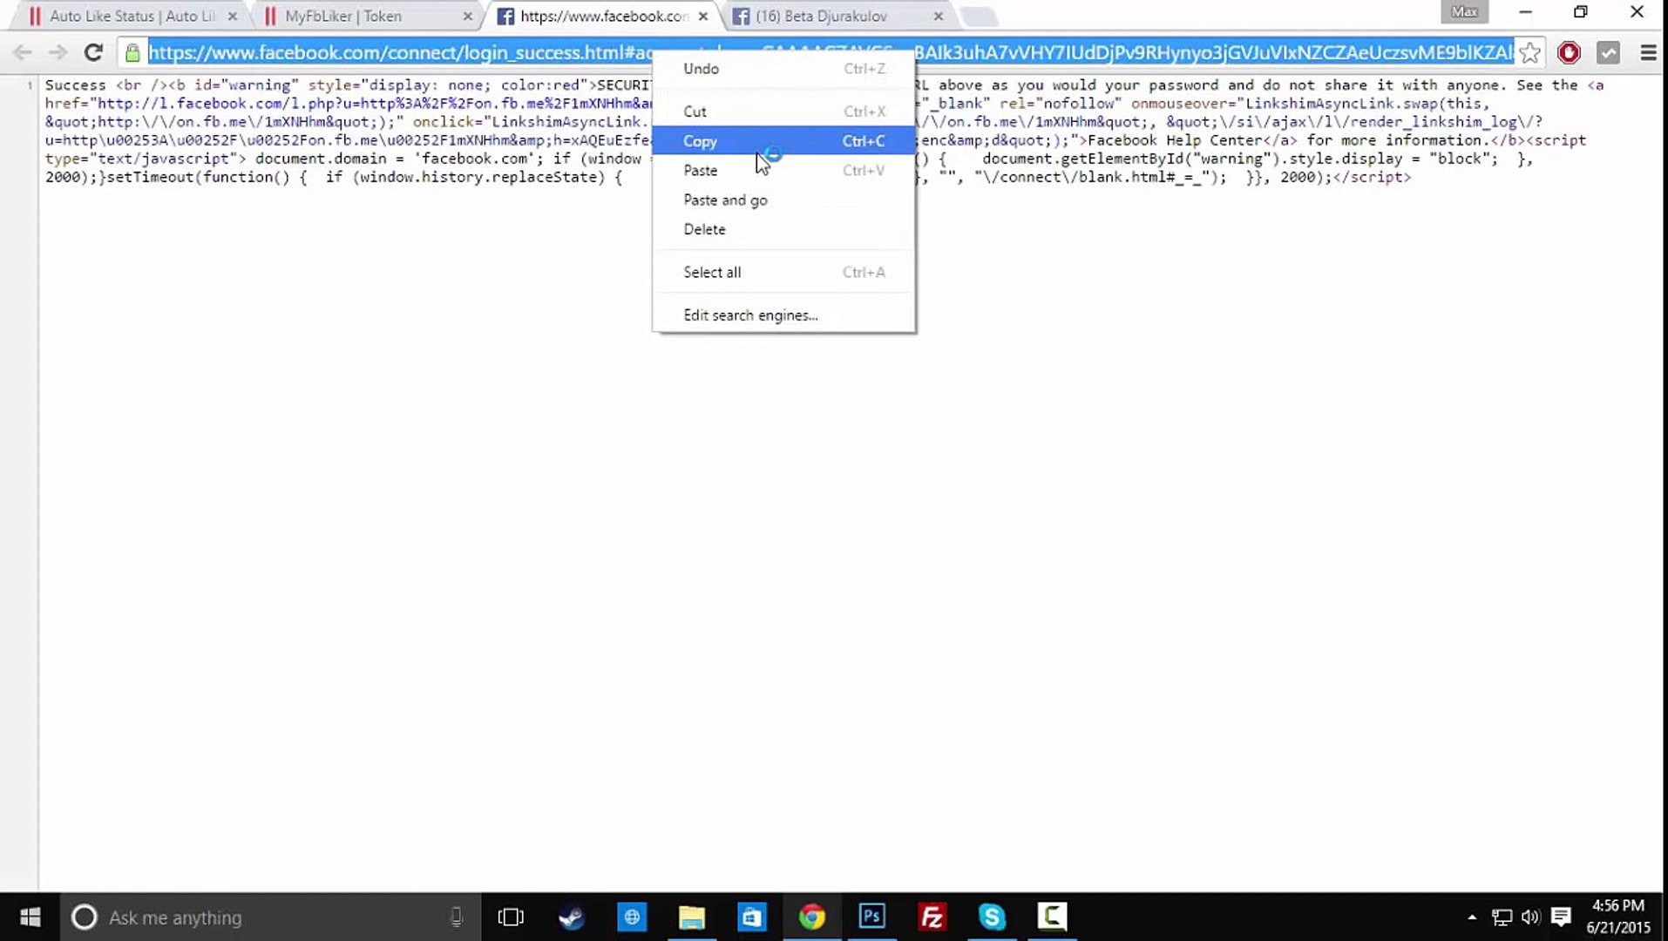Image resolution: width=1668 pixels, height=941 pixels.
Task: Open the blue globe browser taskbar icon
Action: pyautogui.click(x=631, y=917)
